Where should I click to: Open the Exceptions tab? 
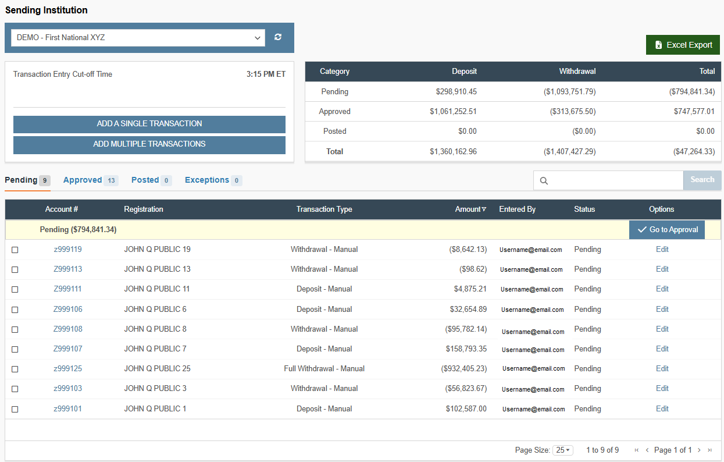(x=213, y=180)
